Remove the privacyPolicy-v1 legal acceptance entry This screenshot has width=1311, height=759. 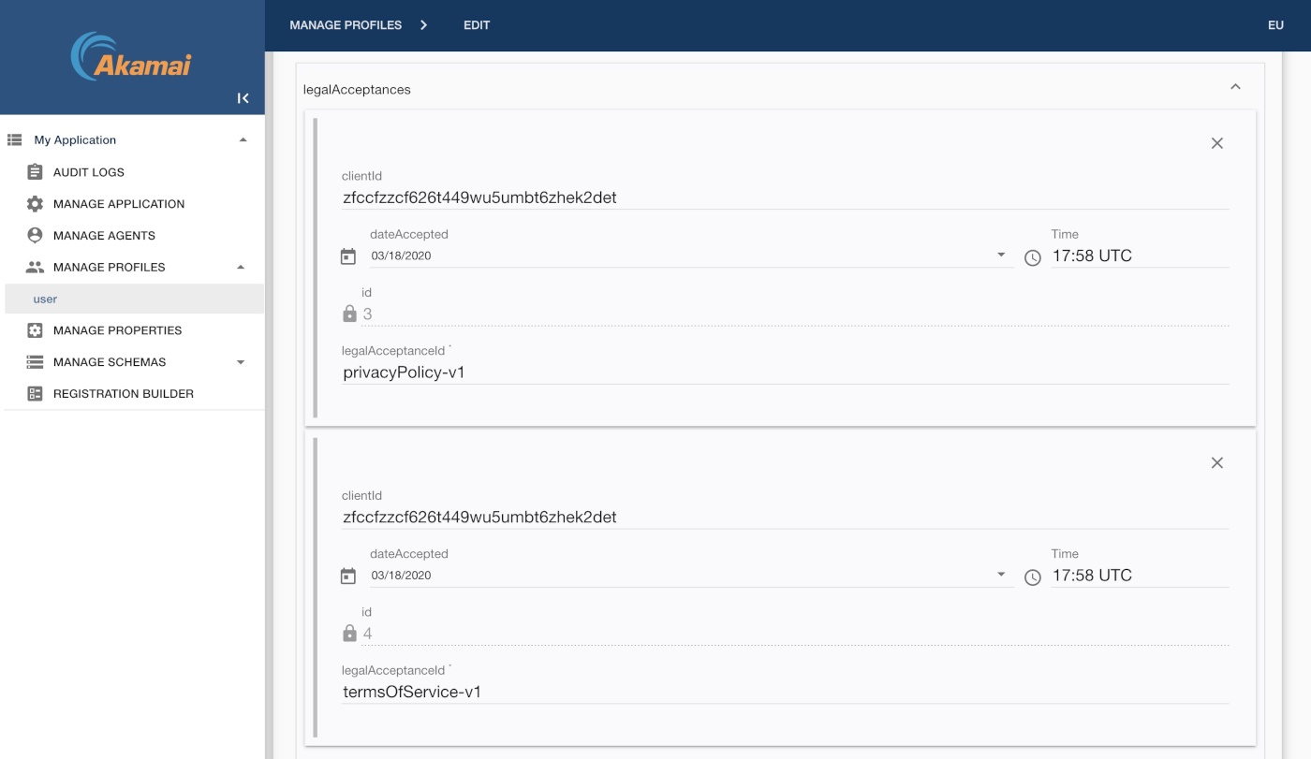pos(1216,143)
